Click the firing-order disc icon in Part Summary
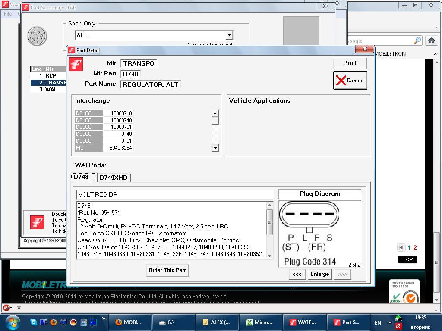This screenshot has width=442, height=331. [x=37, y=36]
